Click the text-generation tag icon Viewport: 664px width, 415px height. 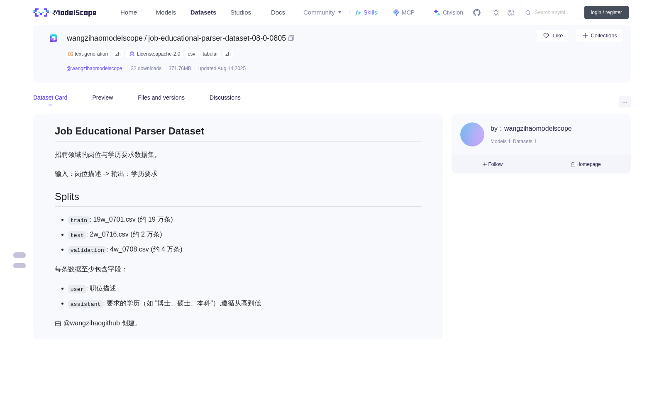click(x=71, y=54)
